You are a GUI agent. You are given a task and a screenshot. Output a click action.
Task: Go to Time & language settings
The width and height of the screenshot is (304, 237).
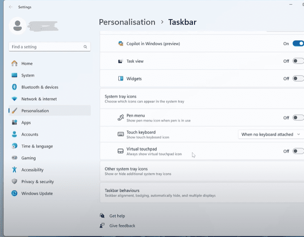point(37,146)
